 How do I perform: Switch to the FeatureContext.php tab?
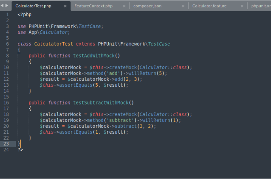pyautogui.click(x=93, y=6)
